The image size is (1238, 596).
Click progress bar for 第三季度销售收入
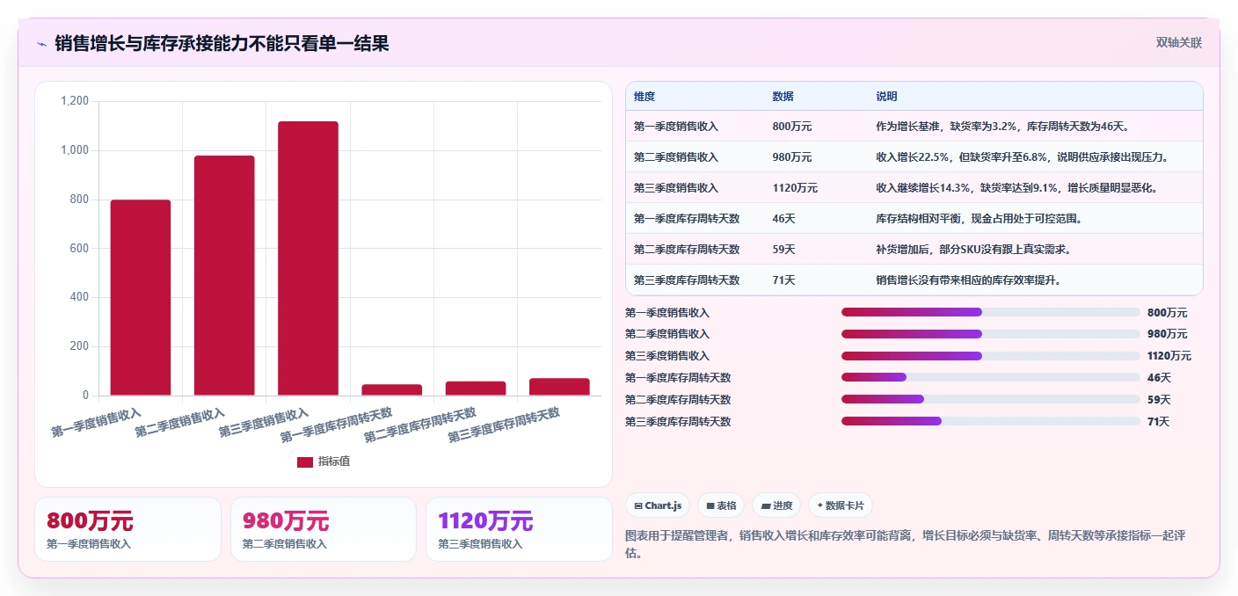tap(990, 356)
